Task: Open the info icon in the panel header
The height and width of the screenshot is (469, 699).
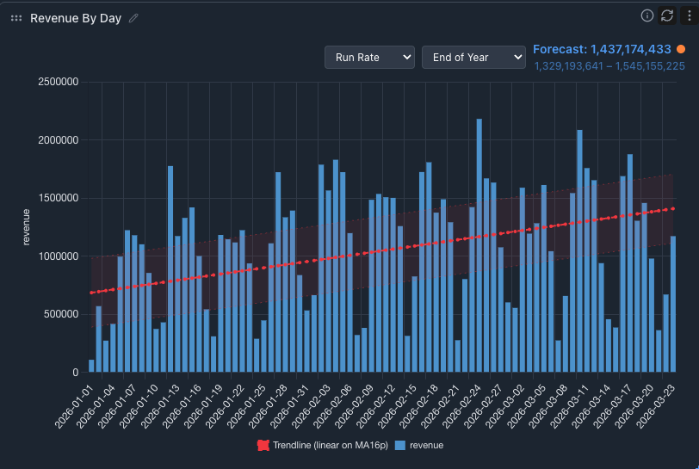Action: (x=647, y=15)
